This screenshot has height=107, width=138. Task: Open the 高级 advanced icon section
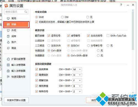[8, 48]
